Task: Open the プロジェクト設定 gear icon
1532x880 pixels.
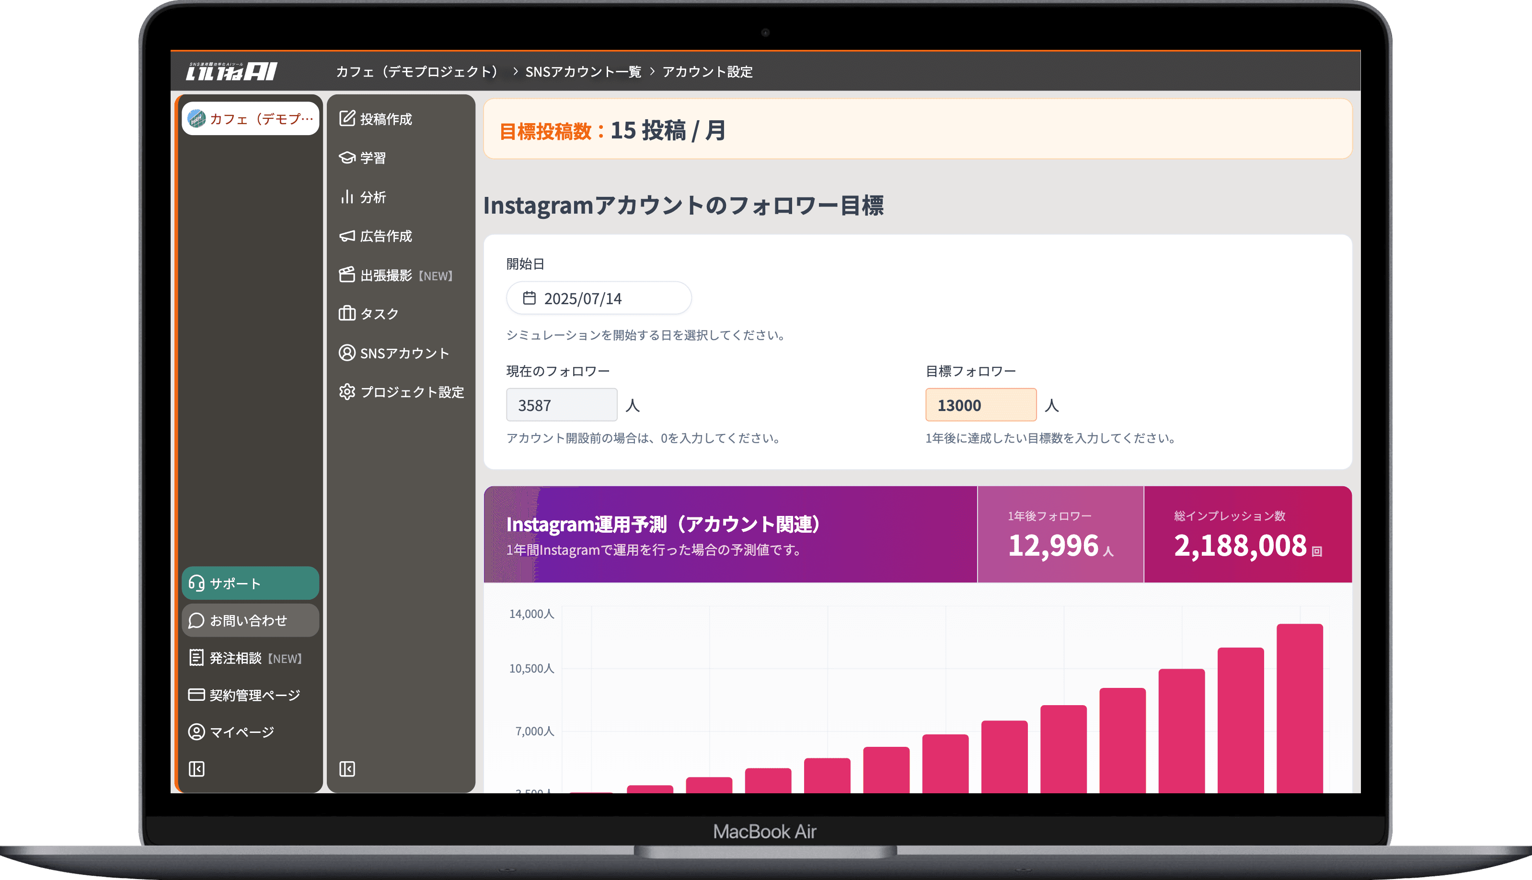Action: [x=347, y=392]
